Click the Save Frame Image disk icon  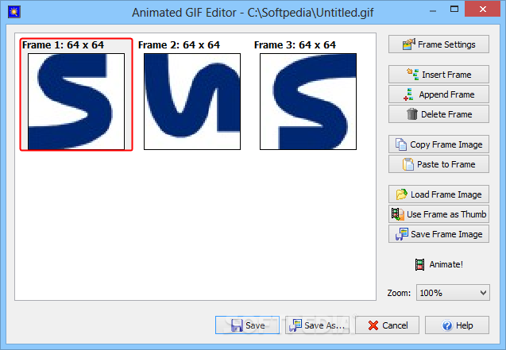click(402, 234)
